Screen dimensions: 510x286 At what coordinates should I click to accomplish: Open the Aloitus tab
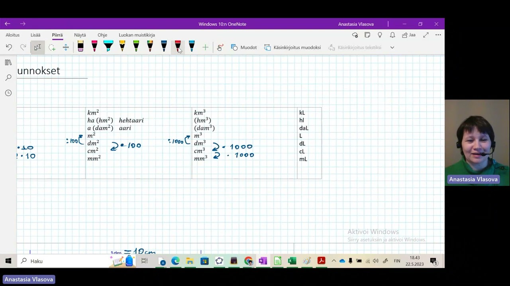[x=13, y=35]
